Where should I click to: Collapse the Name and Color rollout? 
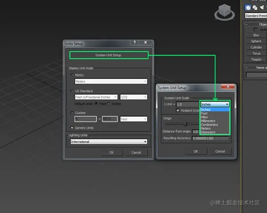coord(246,67)
